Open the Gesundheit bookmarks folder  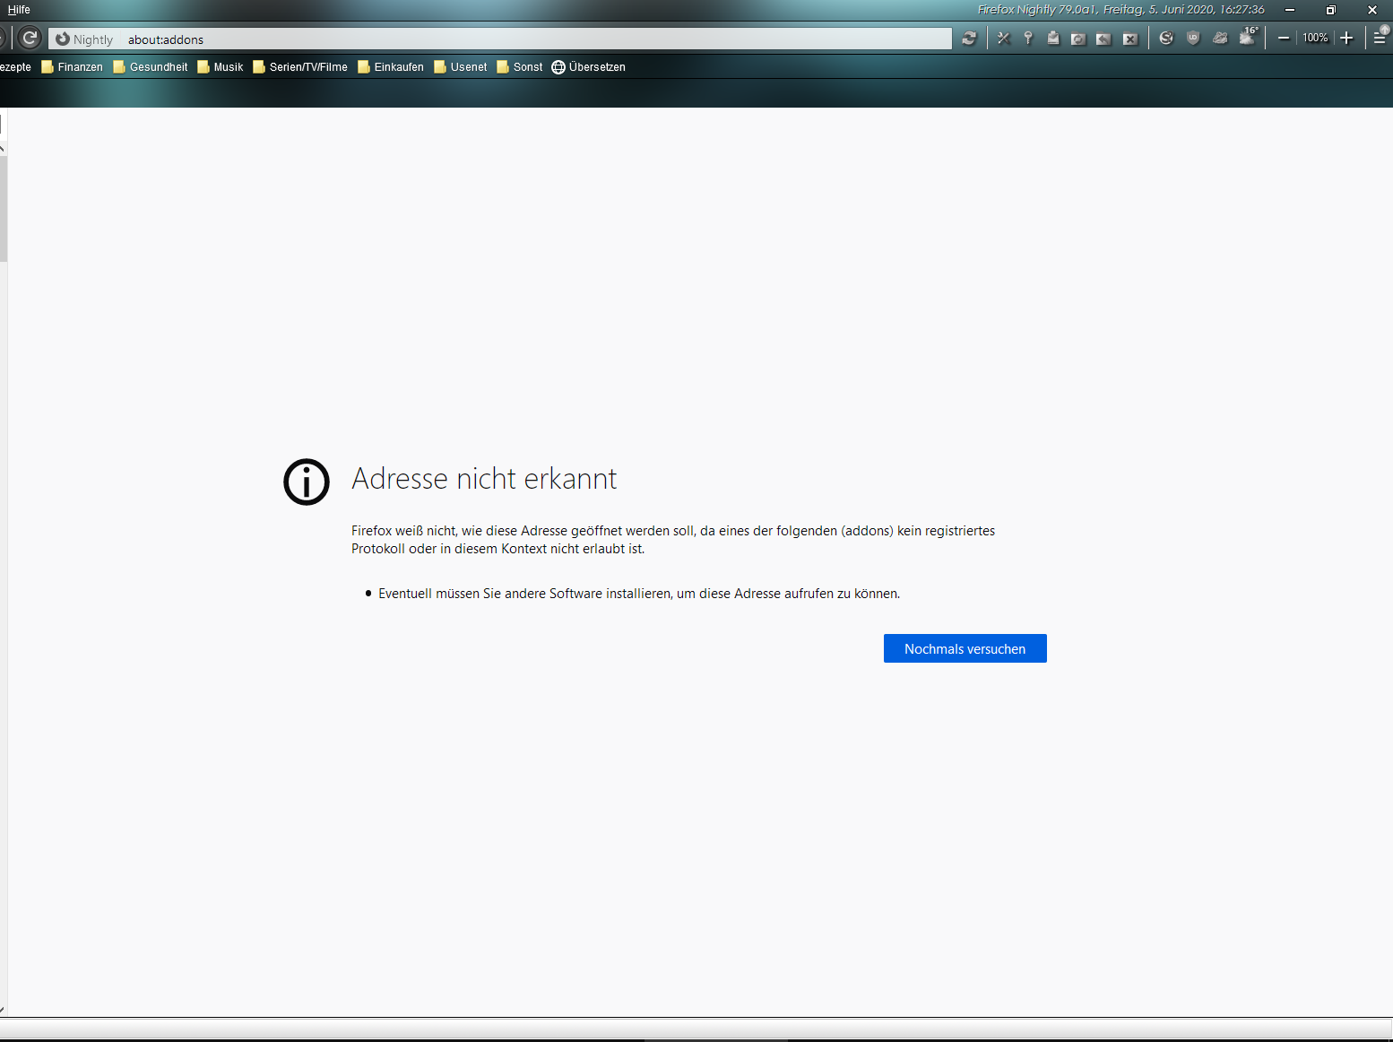click(151, 67)
